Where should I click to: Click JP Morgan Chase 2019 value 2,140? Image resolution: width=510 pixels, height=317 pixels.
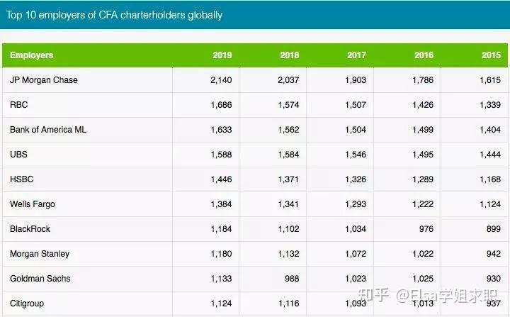pyautogui.click(x=221, y=80)
